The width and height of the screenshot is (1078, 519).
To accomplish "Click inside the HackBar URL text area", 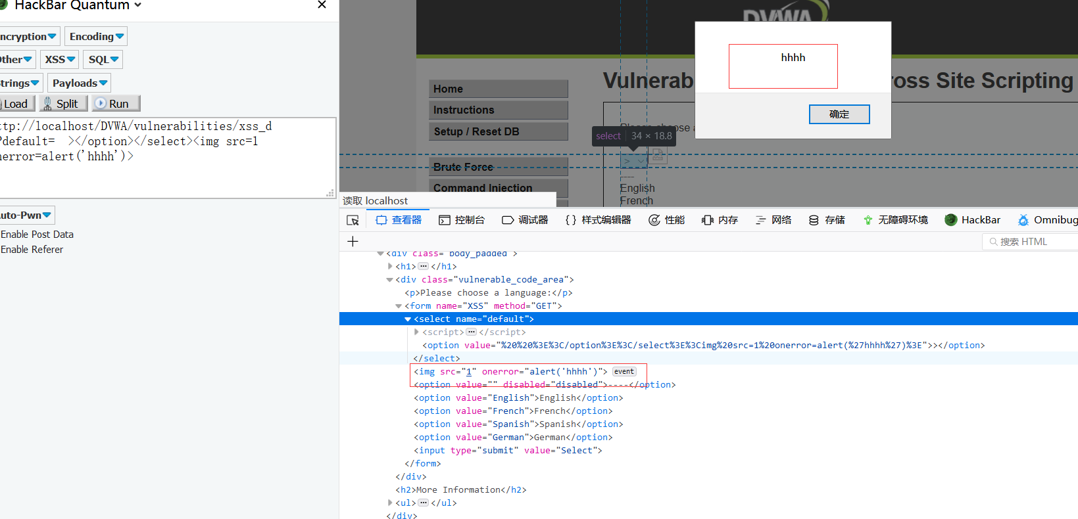I will point(167,158).
